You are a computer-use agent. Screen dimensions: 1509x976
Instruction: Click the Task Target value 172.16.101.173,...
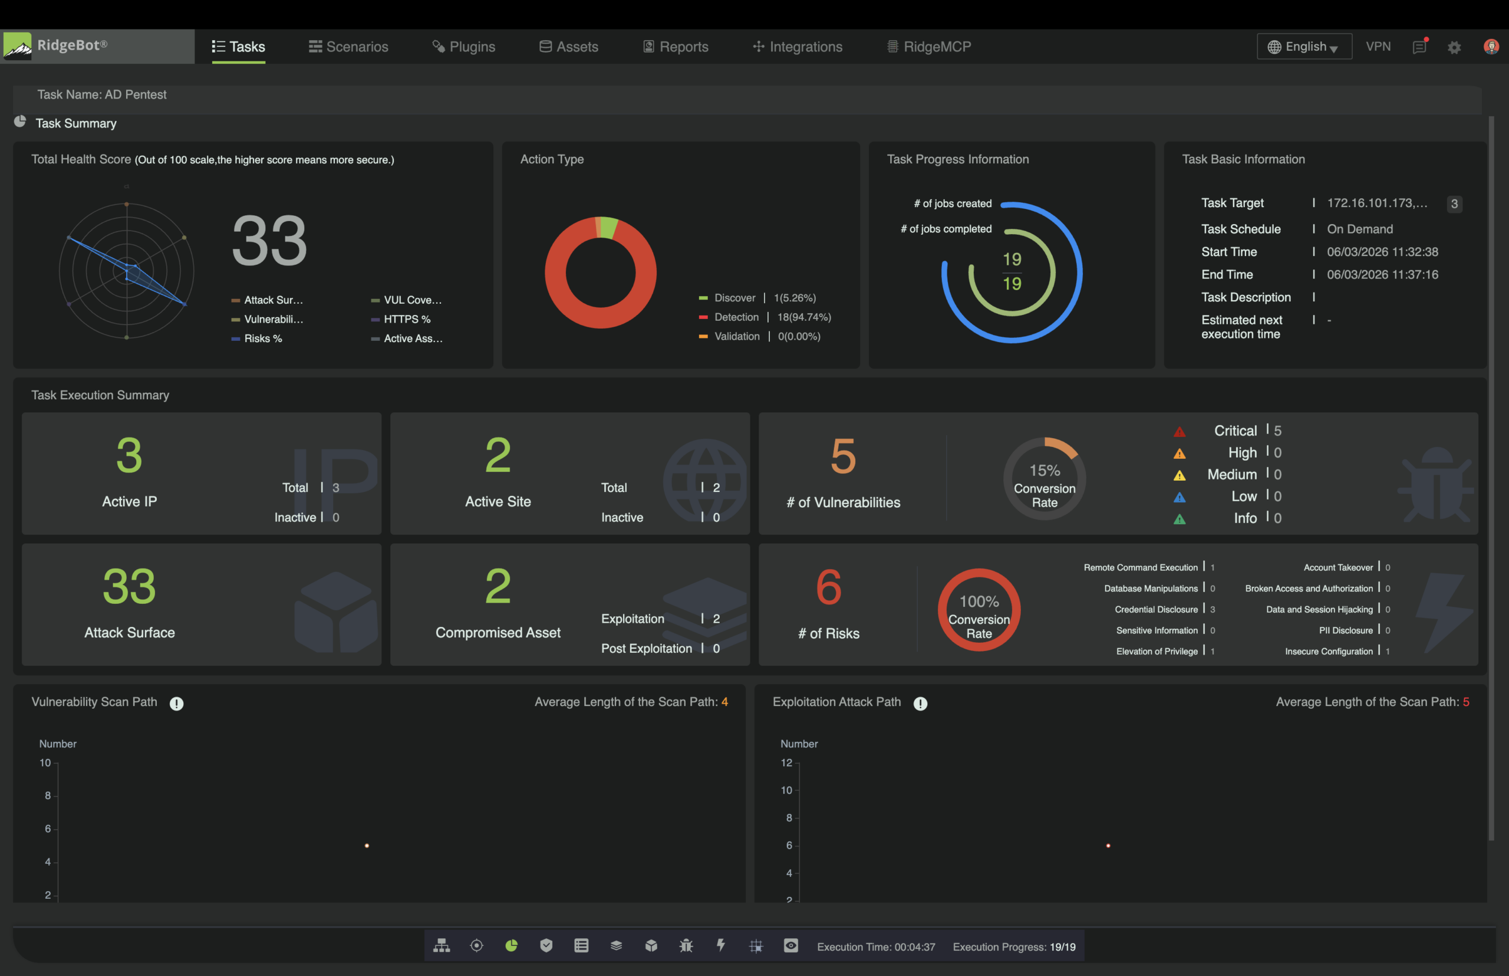point(1377,203)
